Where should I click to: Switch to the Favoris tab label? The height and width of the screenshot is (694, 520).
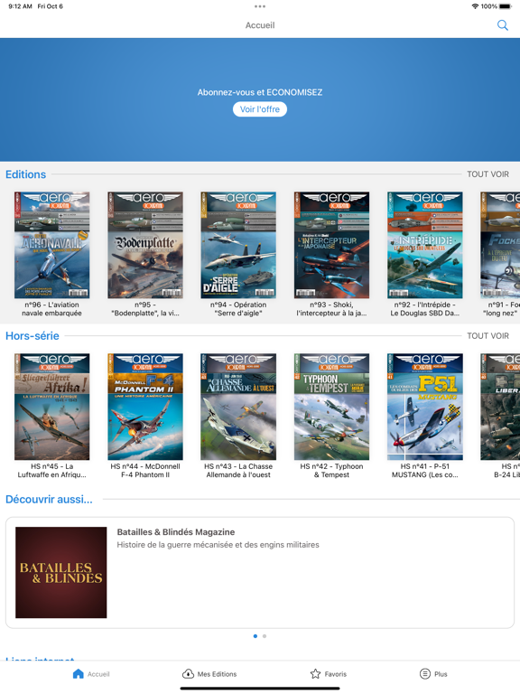336,674
